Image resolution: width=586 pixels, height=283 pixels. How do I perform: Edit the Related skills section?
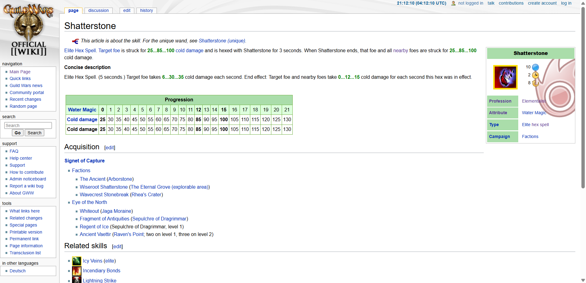click(118, 247)
